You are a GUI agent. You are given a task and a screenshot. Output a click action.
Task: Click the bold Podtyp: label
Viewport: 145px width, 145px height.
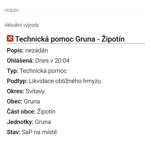[17, 81]
